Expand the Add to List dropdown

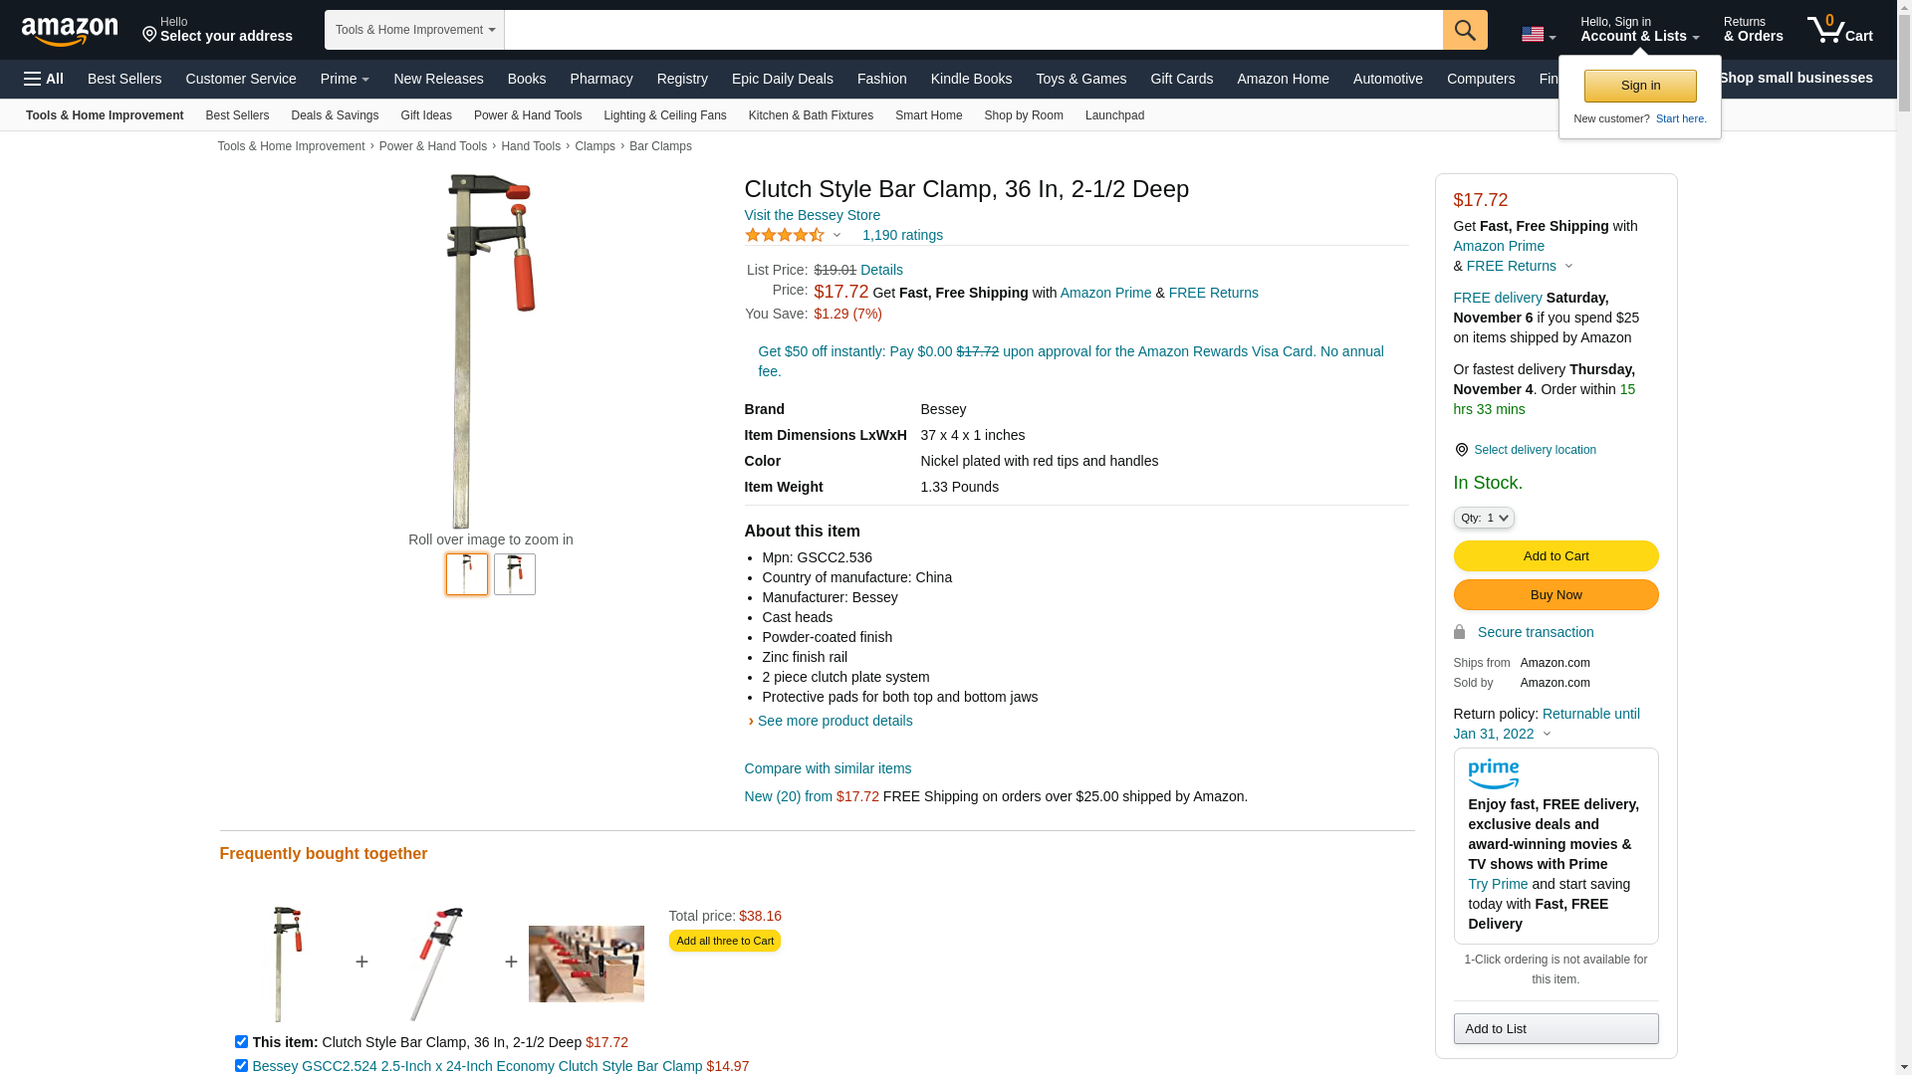(x=1555, y=1028)
